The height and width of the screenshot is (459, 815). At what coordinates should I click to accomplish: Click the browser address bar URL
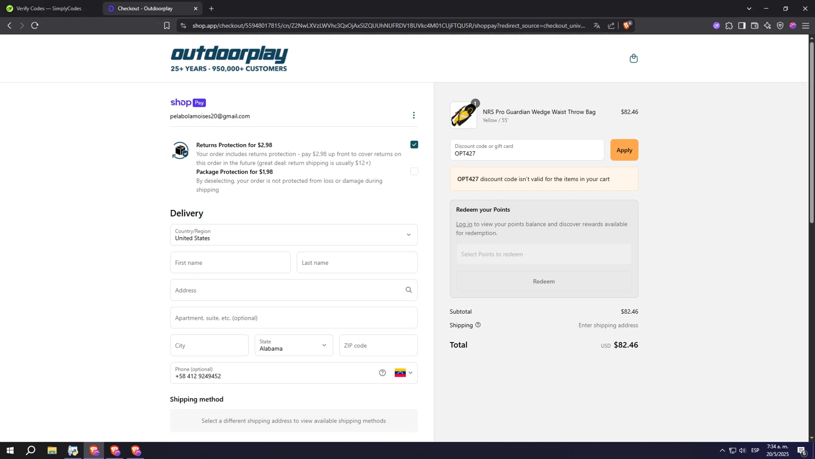(388, 26)
